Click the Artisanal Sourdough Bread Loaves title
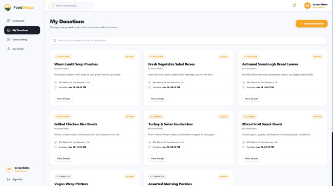Image resolution: width=333 pixels, height=186 pixels. (x=270, y=64)
